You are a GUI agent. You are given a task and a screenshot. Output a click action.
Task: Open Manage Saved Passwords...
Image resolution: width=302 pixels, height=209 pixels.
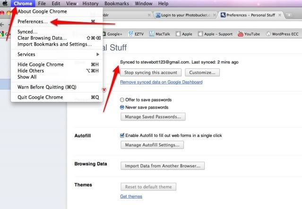pos(153,117)
